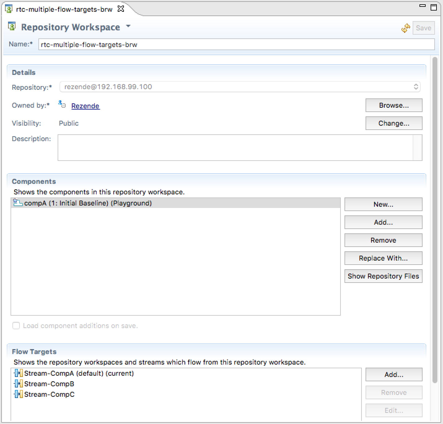Toggle Load component additions on save

tap(16, 326)
